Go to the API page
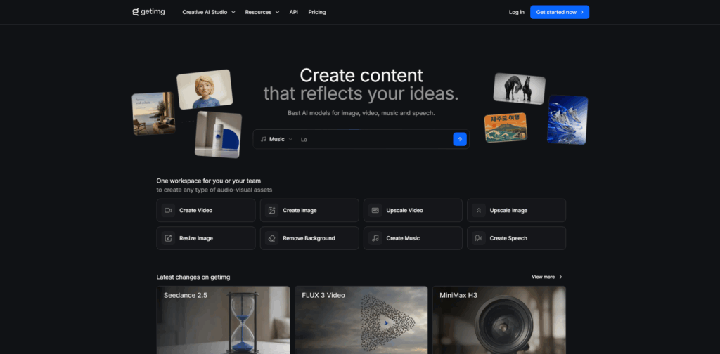Viewport: 720px width, 354px height. [293, 12]
